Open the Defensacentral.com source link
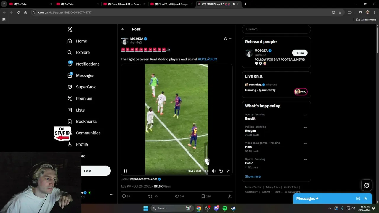Image resolution: width=379 pixels, height=213 pixels. 143,179
